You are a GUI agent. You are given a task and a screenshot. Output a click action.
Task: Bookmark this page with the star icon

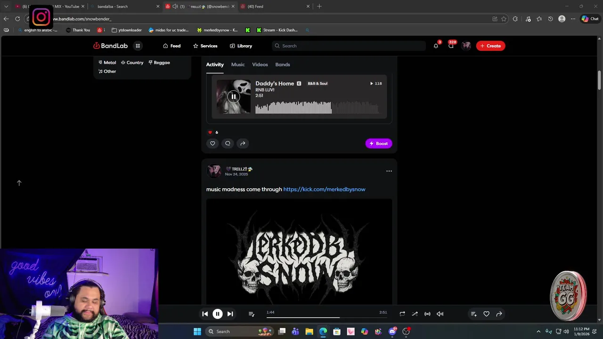pos(504,19)
